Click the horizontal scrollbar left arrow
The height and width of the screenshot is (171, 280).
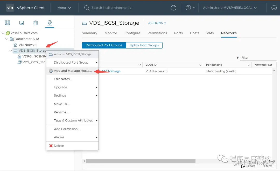point(84,161)
